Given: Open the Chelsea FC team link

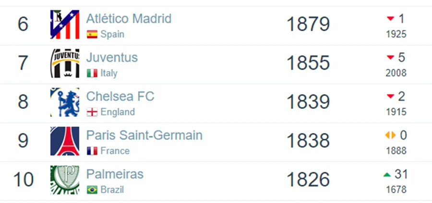Looking at the screenshot, I should point(120,96).
